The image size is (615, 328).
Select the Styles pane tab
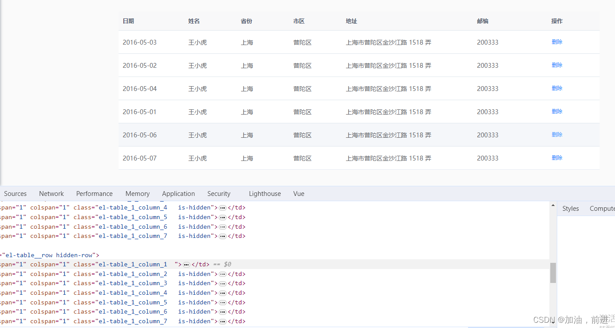(x=570, y=209)
